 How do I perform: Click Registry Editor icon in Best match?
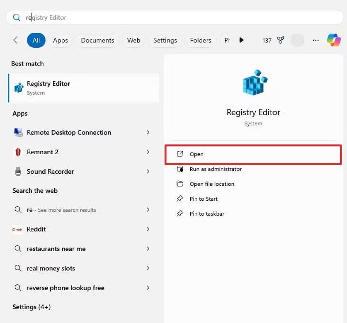(x=19, y=88)
